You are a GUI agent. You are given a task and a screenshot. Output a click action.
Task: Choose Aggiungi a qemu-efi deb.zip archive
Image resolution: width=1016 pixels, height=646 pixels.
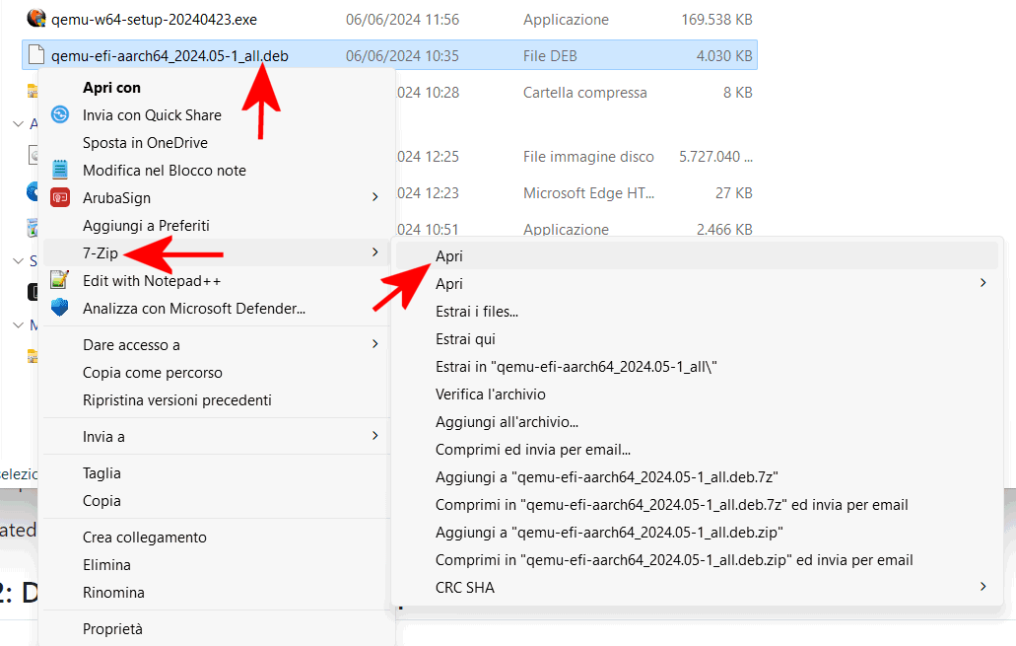pos(609,533)
